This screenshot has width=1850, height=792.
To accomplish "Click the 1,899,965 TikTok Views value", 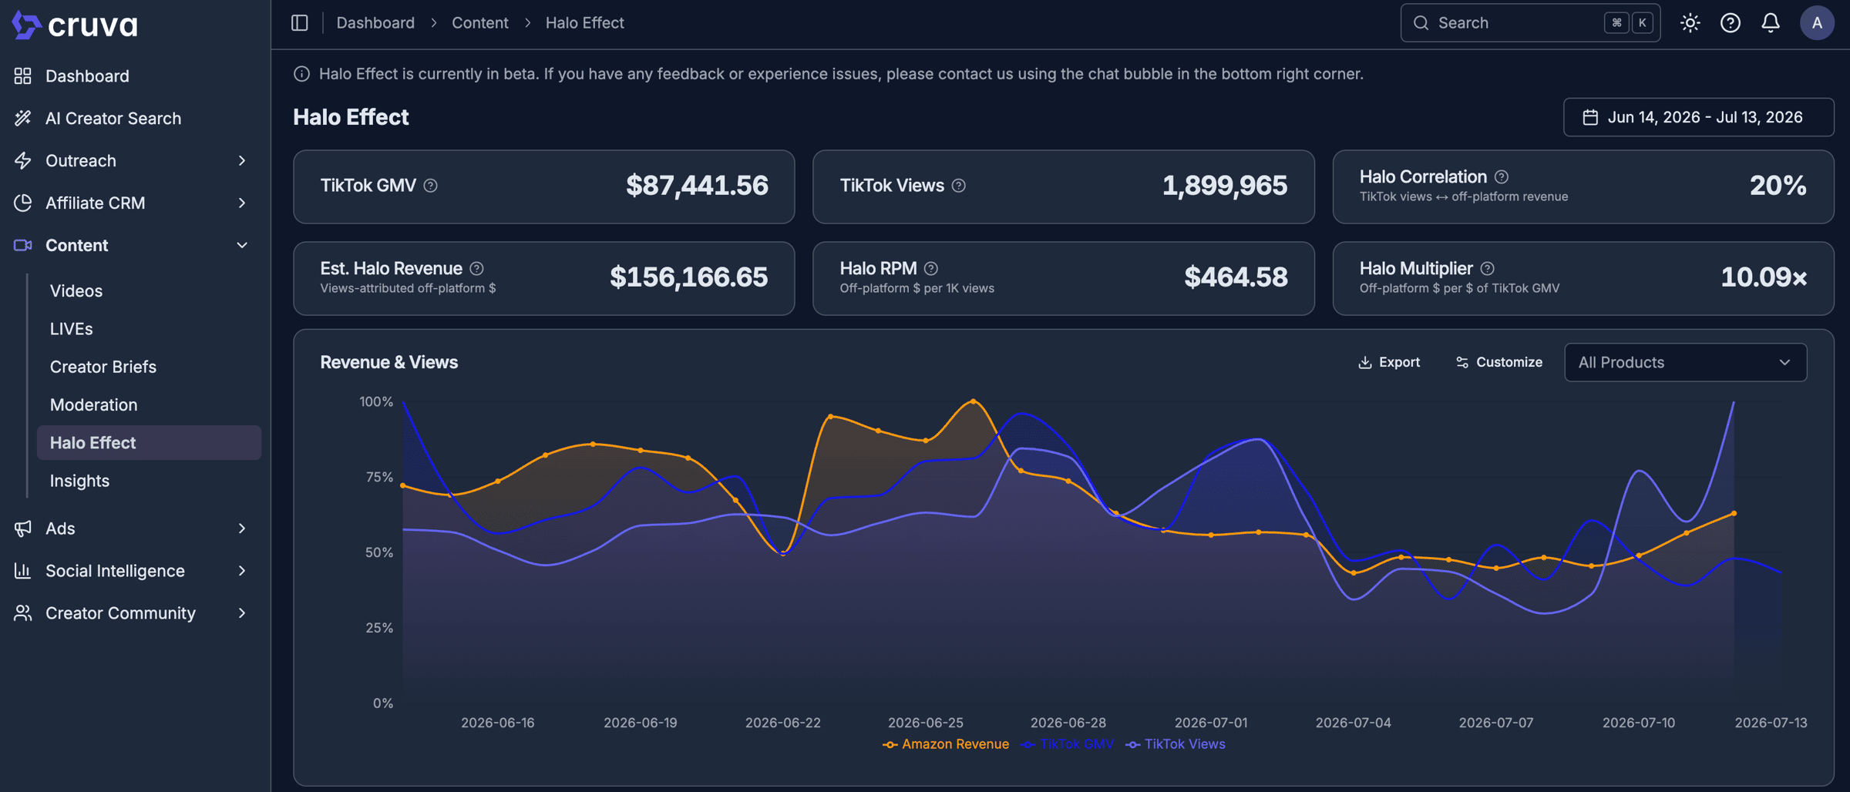I will [x=1224, y=186].
